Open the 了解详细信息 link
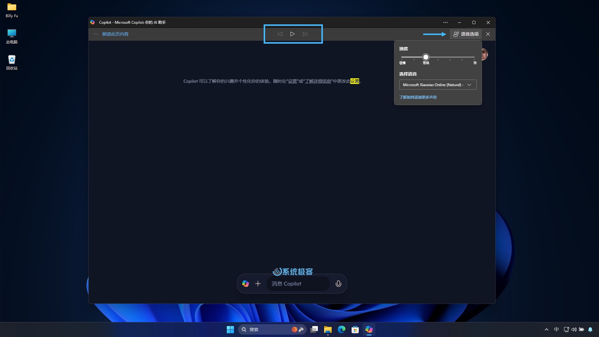 click(x=318, y=81)
